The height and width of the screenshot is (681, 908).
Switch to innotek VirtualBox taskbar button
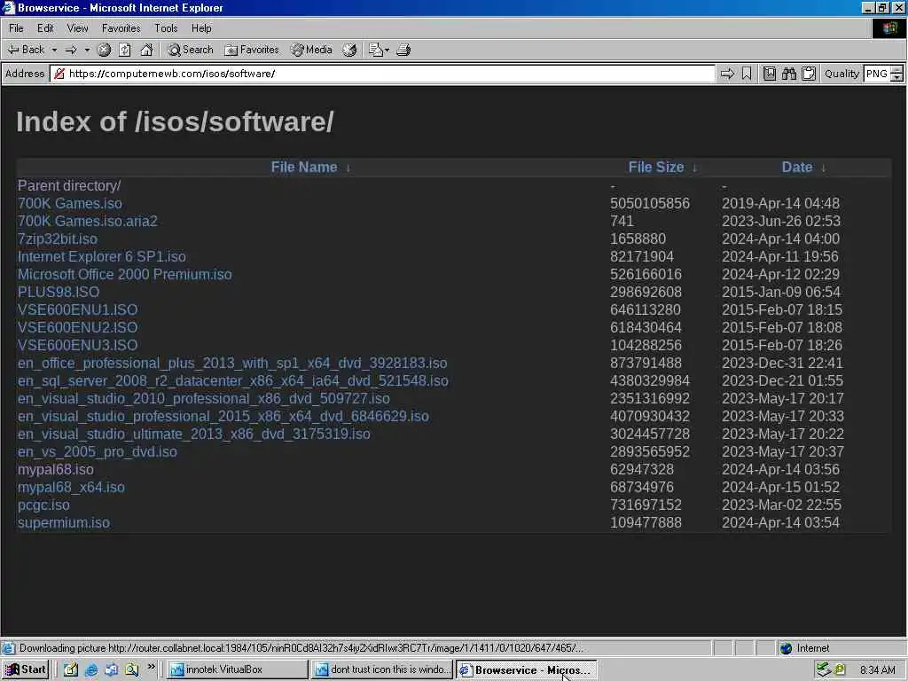238,669
